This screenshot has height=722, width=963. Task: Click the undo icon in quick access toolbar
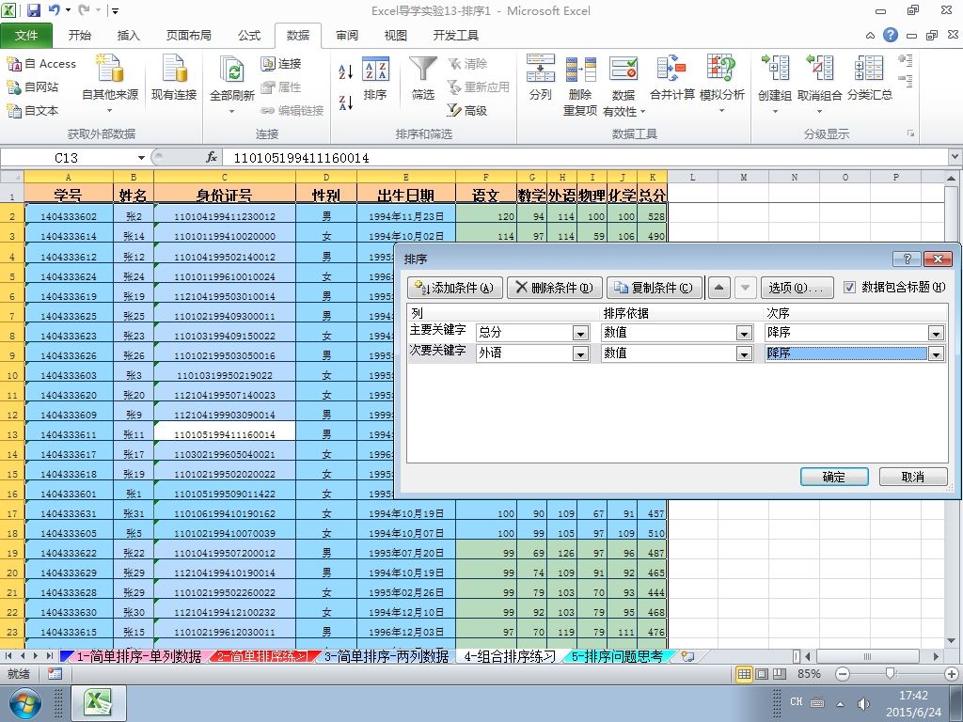click(54, 10)
